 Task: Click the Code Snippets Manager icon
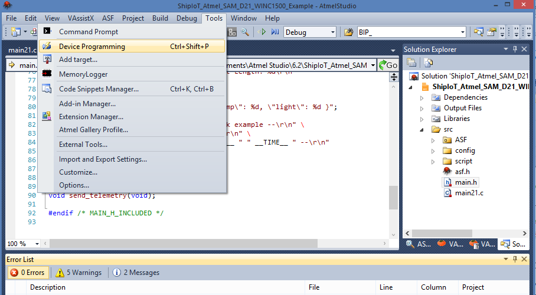(x=47, y=88)
